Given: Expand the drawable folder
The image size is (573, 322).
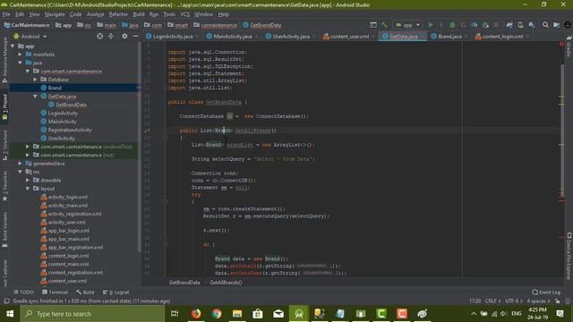Looking at the screenshot, I should (28, 181).
